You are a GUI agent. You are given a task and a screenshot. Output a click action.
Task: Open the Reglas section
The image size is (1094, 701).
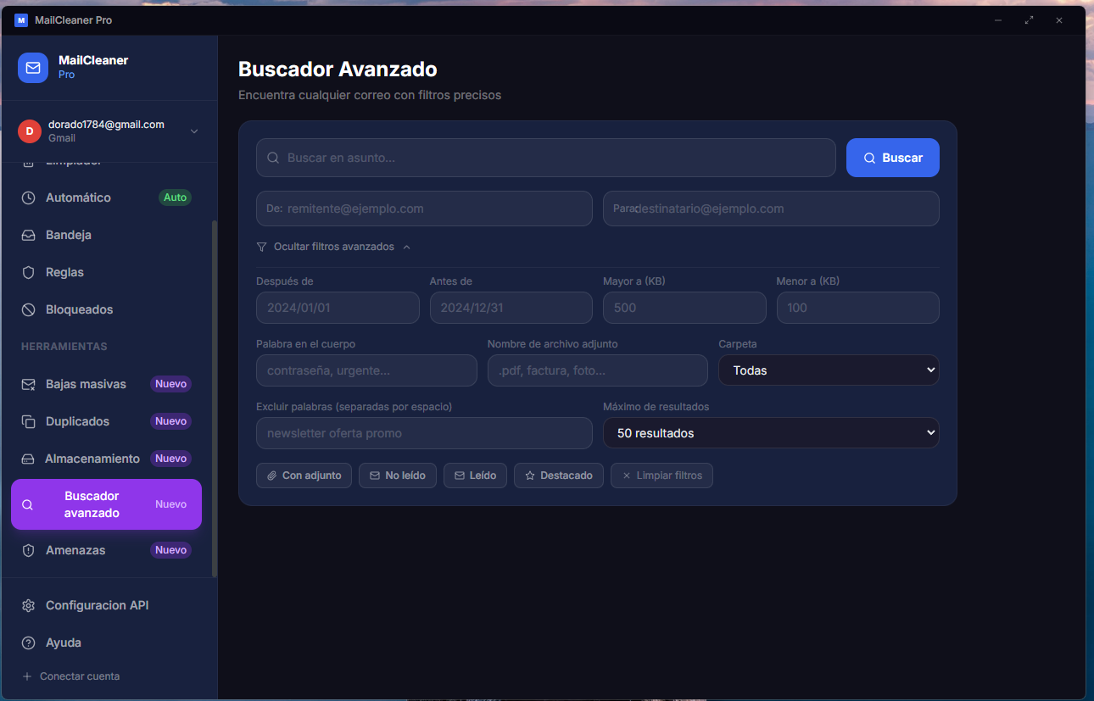click(106, 272)
